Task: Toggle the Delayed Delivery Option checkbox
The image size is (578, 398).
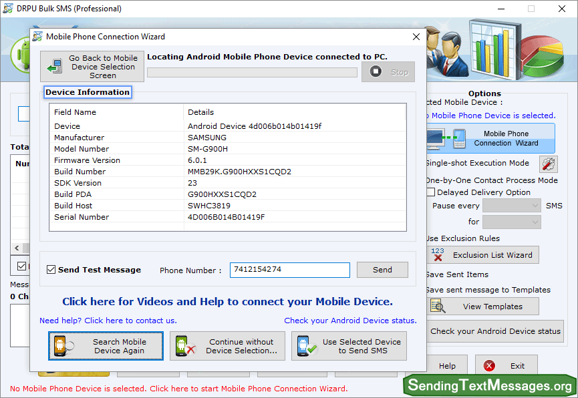Action: pos(430,192)
